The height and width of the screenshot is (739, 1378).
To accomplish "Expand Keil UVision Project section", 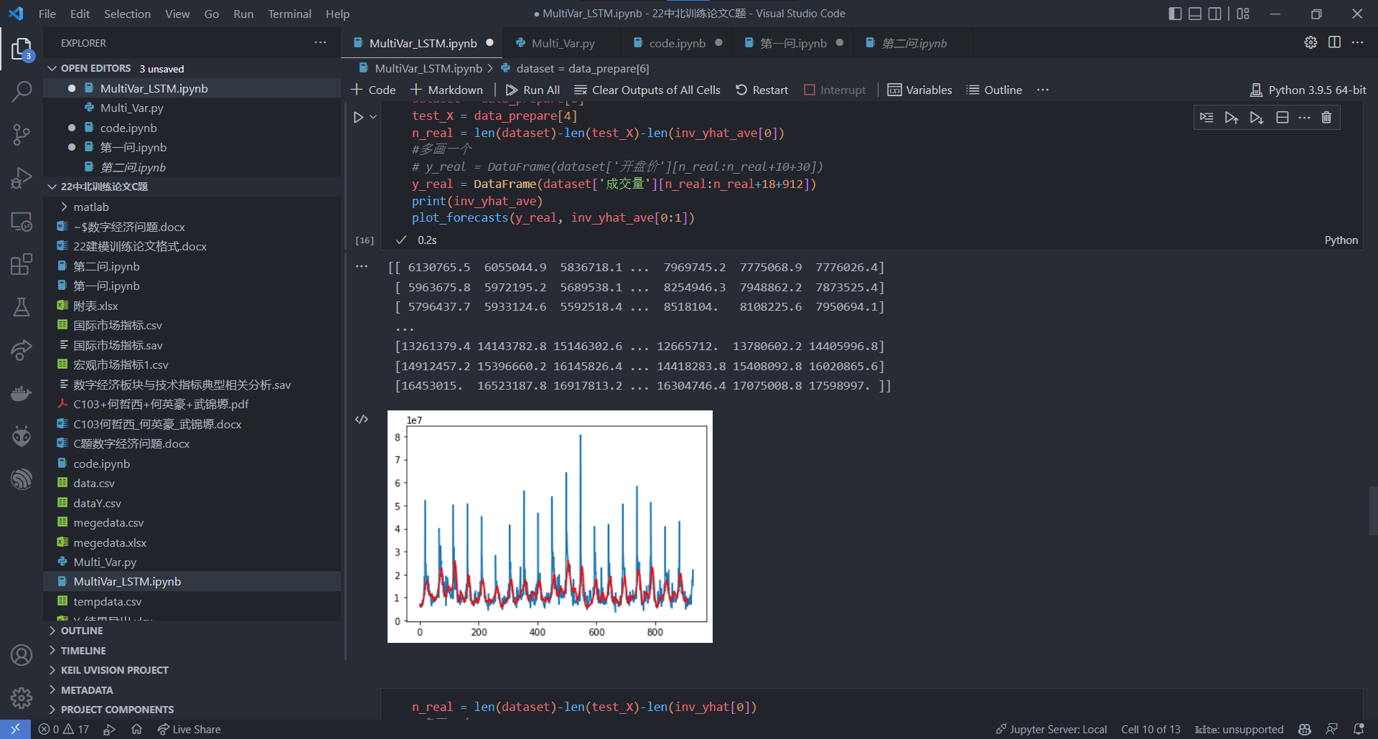I will [114, 670].
